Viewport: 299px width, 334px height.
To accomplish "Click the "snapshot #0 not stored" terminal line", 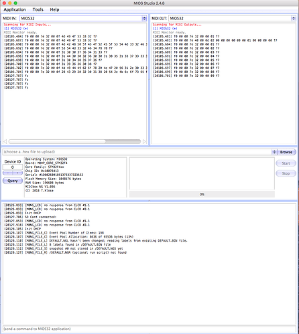I will pyautogui.click(x=64, y=248).
